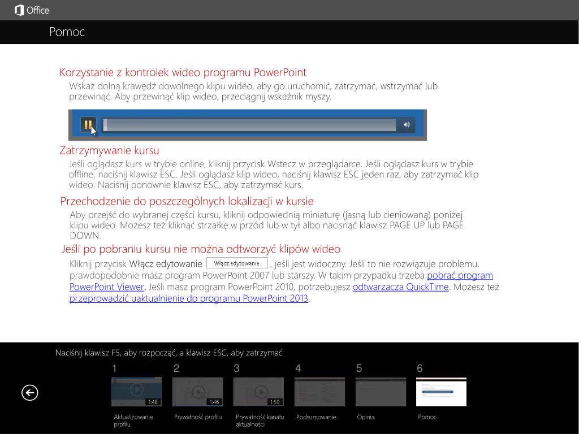Open thumbnail 4 Podsumowanie
This screenshot has height=434, width=579.
(x=320, y=392)
